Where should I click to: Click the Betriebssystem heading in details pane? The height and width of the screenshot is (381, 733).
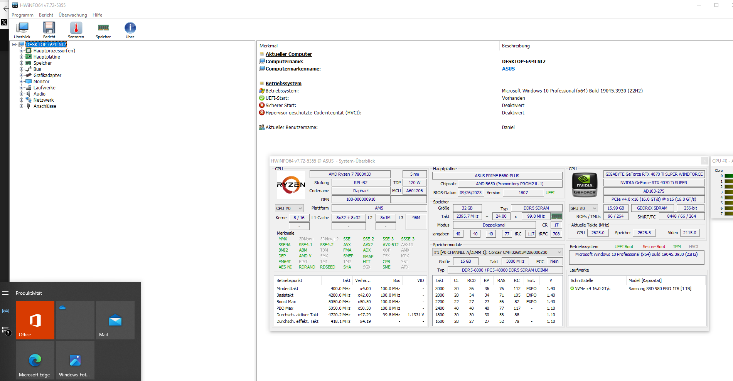pyautogui.click(x=283, y=84)
